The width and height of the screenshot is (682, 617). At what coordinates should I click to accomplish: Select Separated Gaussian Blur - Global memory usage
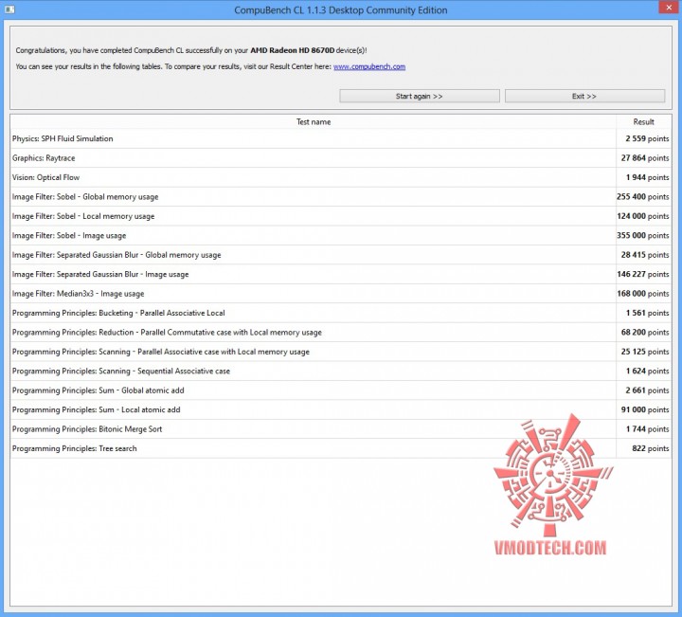[x=341, y=255]
